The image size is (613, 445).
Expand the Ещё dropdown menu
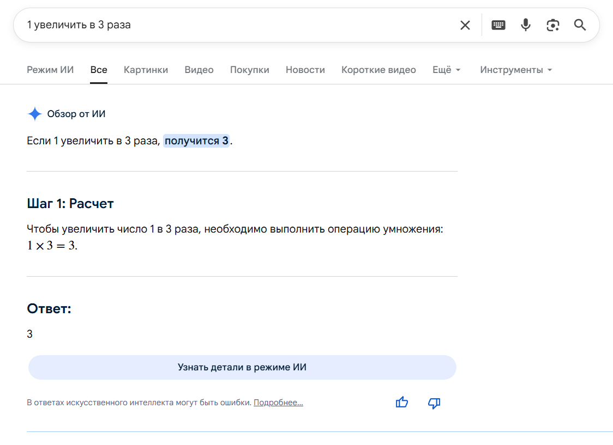tap(446, 70)
